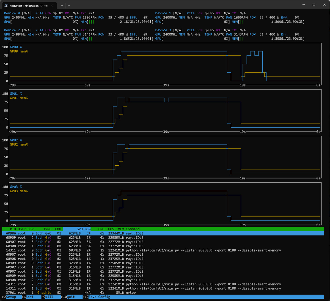Screen dimensions: 330x301
Task: Click the FAN 1602RPM reading on Device 0
Action: (86, 18)
